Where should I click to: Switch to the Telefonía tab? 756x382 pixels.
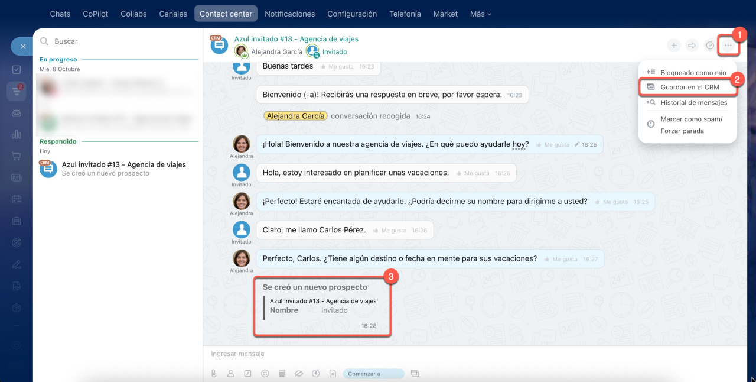click(x=405, y=14)
